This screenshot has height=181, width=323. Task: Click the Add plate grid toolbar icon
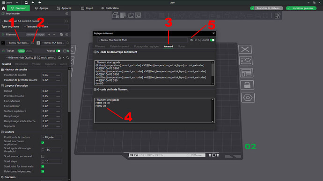coord(123,15)
